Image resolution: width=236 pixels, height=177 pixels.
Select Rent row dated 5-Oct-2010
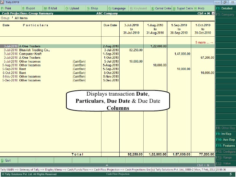pos(107,73)
